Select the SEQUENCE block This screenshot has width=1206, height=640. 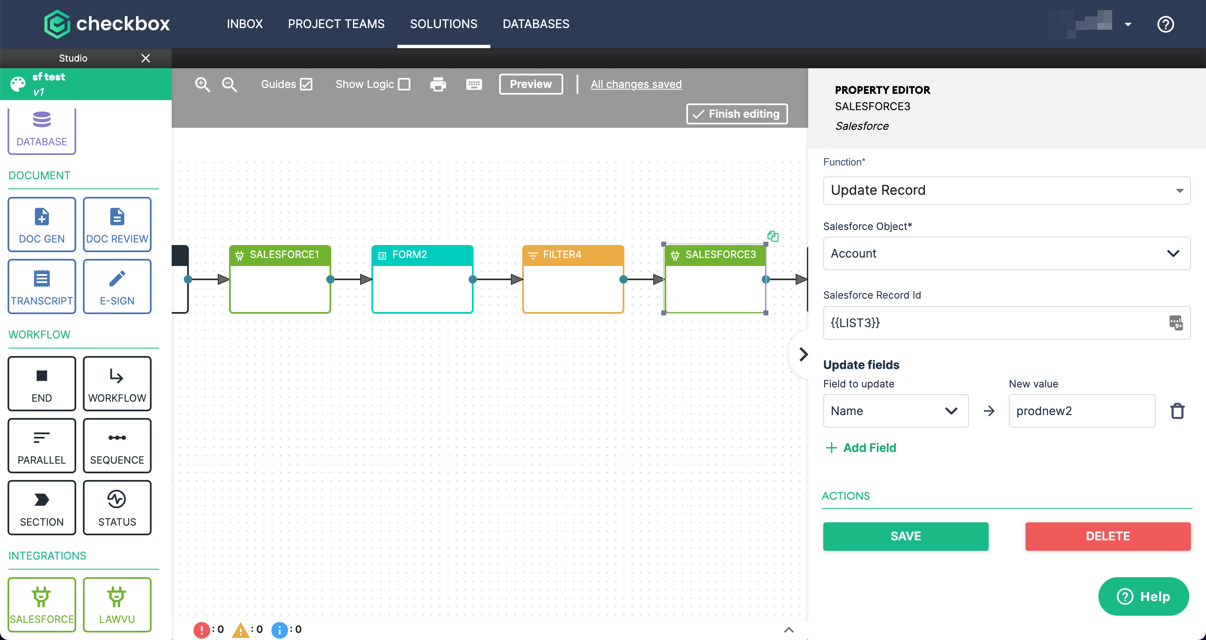[x=117, y=446]
